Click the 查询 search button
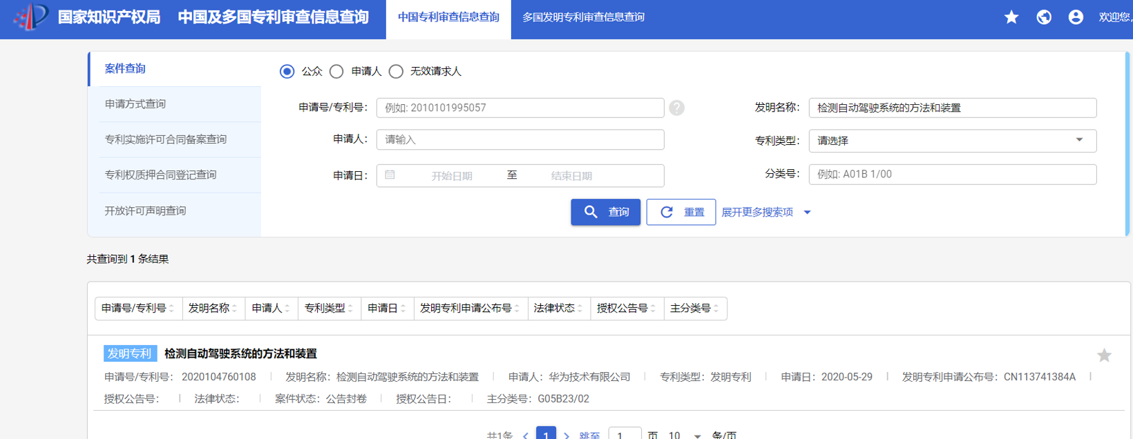The image size is (1133, 439). point(606,212)
